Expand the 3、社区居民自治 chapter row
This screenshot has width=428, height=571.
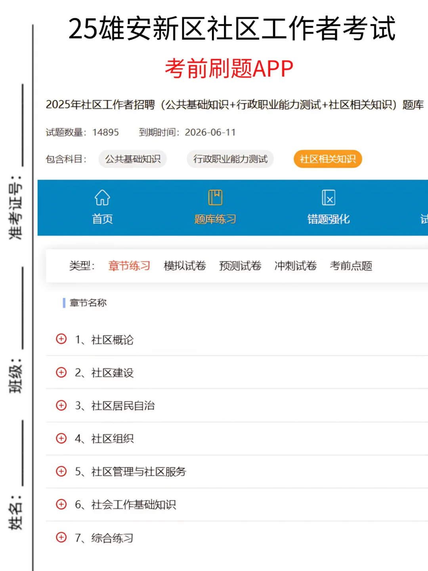point(61,405)
